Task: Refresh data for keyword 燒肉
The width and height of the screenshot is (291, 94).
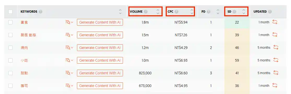Action: (276, 48)
